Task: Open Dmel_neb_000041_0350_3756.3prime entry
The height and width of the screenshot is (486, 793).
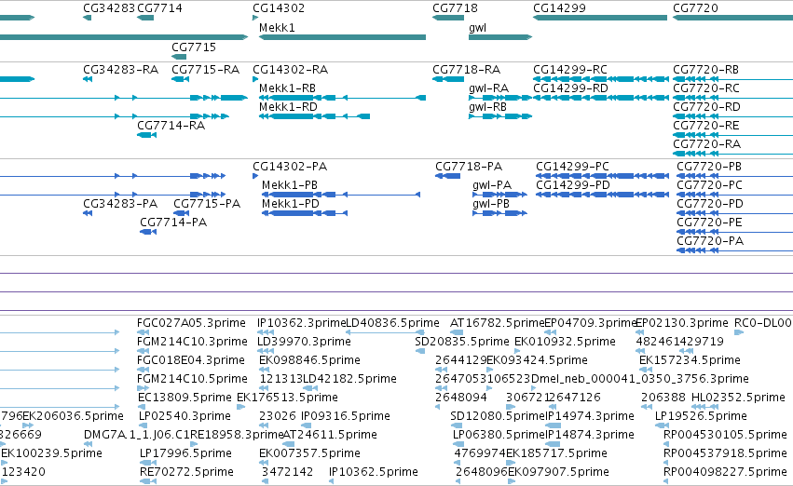Action: (x=640, y=379)
